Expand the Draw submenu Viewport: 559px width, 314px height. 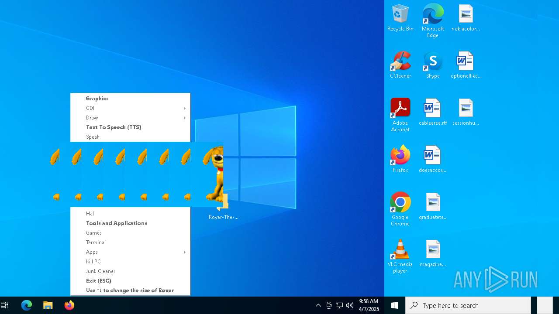(x=130, y=118)
